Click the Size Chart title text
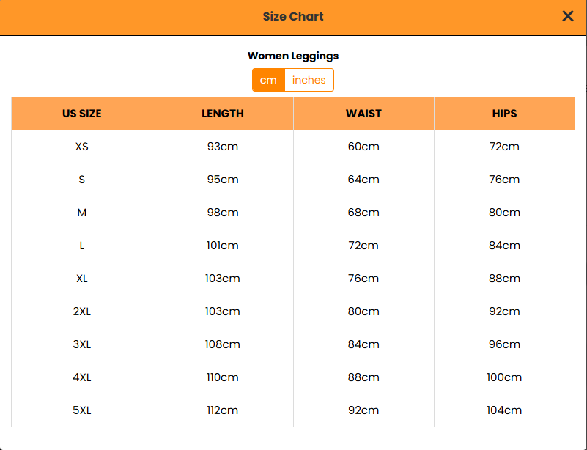The width and height of the screenshot is (587, 450). click(293, 17)
